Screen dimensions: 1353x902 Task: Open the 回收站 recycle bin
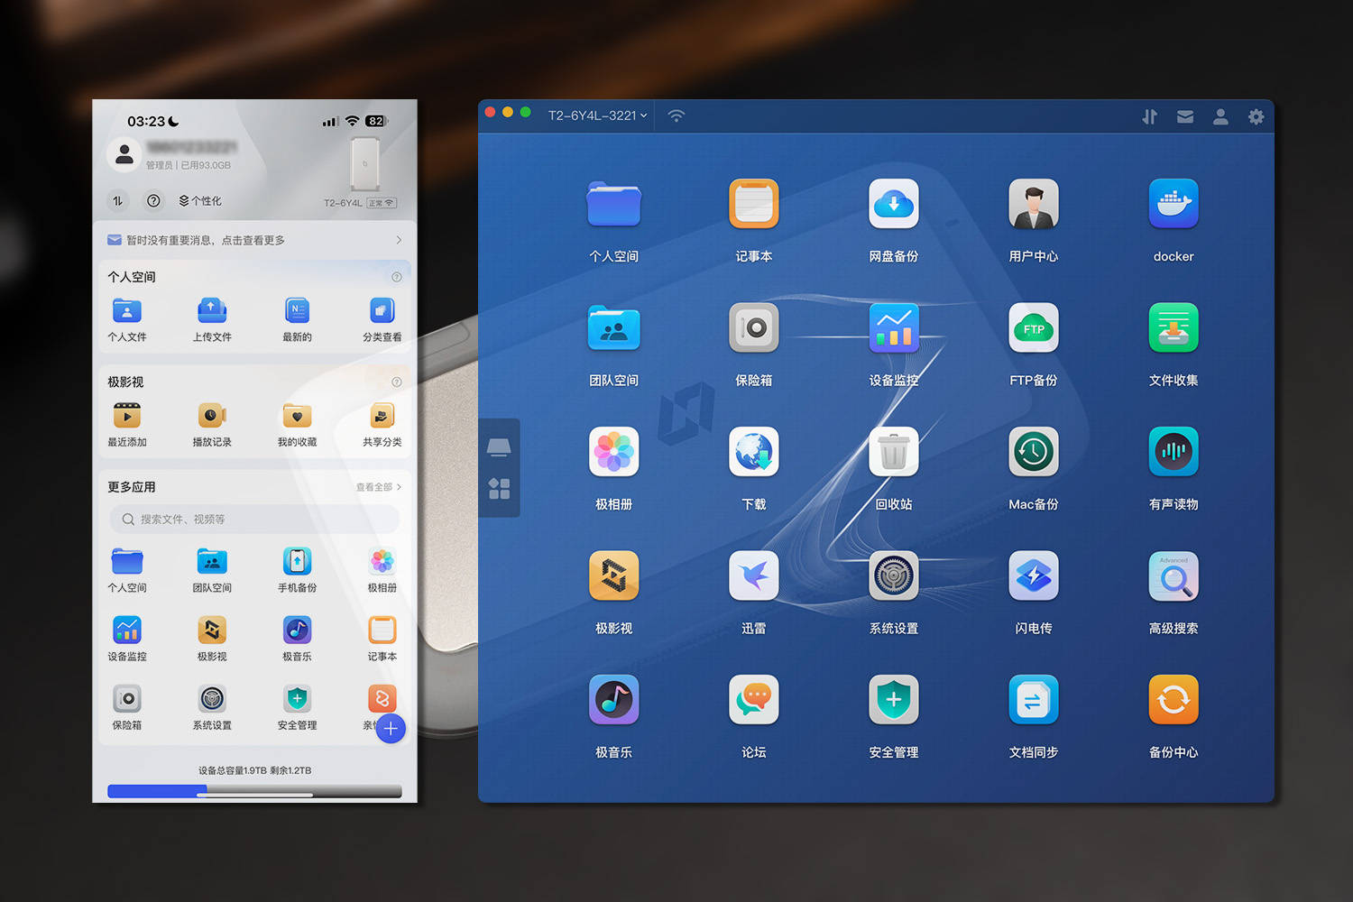point(893,452)
